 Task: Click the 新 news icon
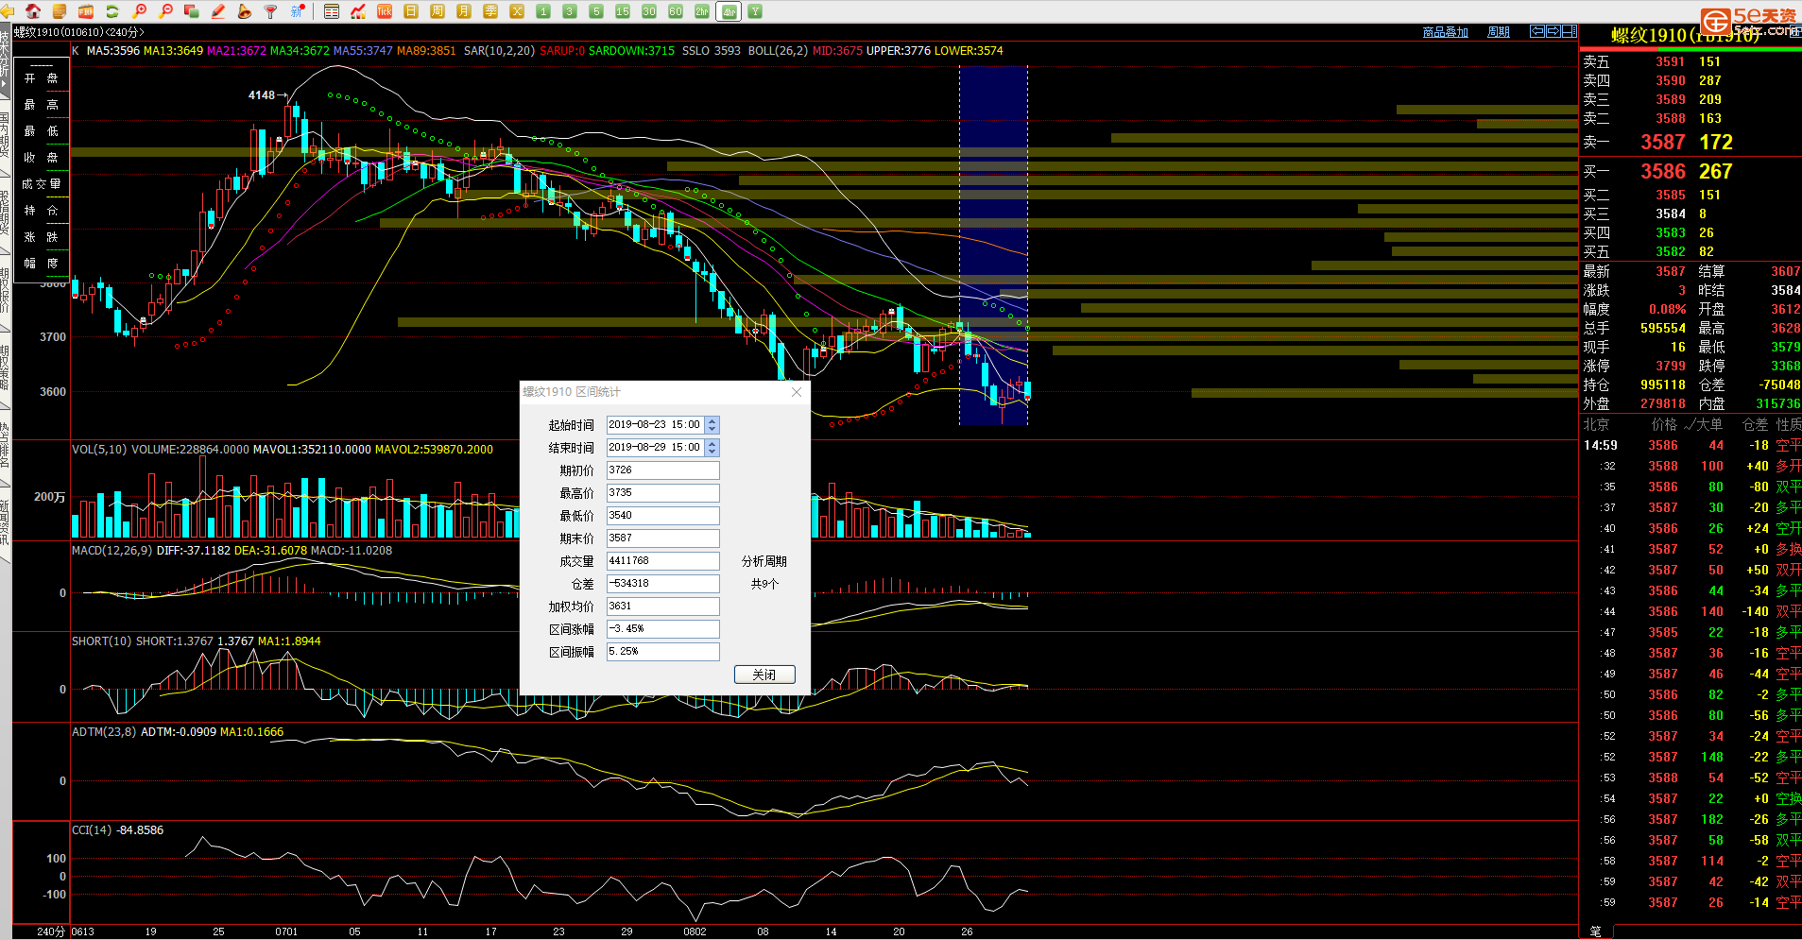point(298,11)
